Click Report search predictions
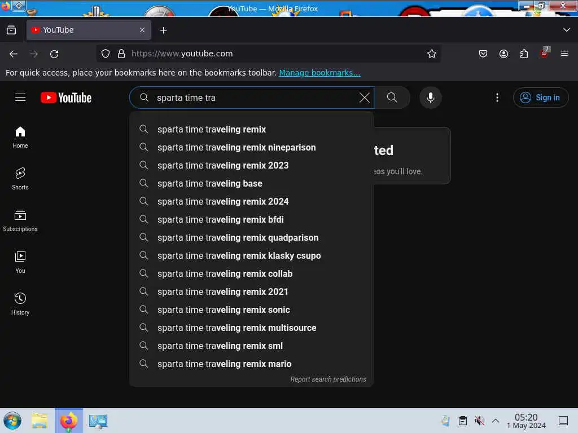578x433 pixels. (x=328, y=379)
